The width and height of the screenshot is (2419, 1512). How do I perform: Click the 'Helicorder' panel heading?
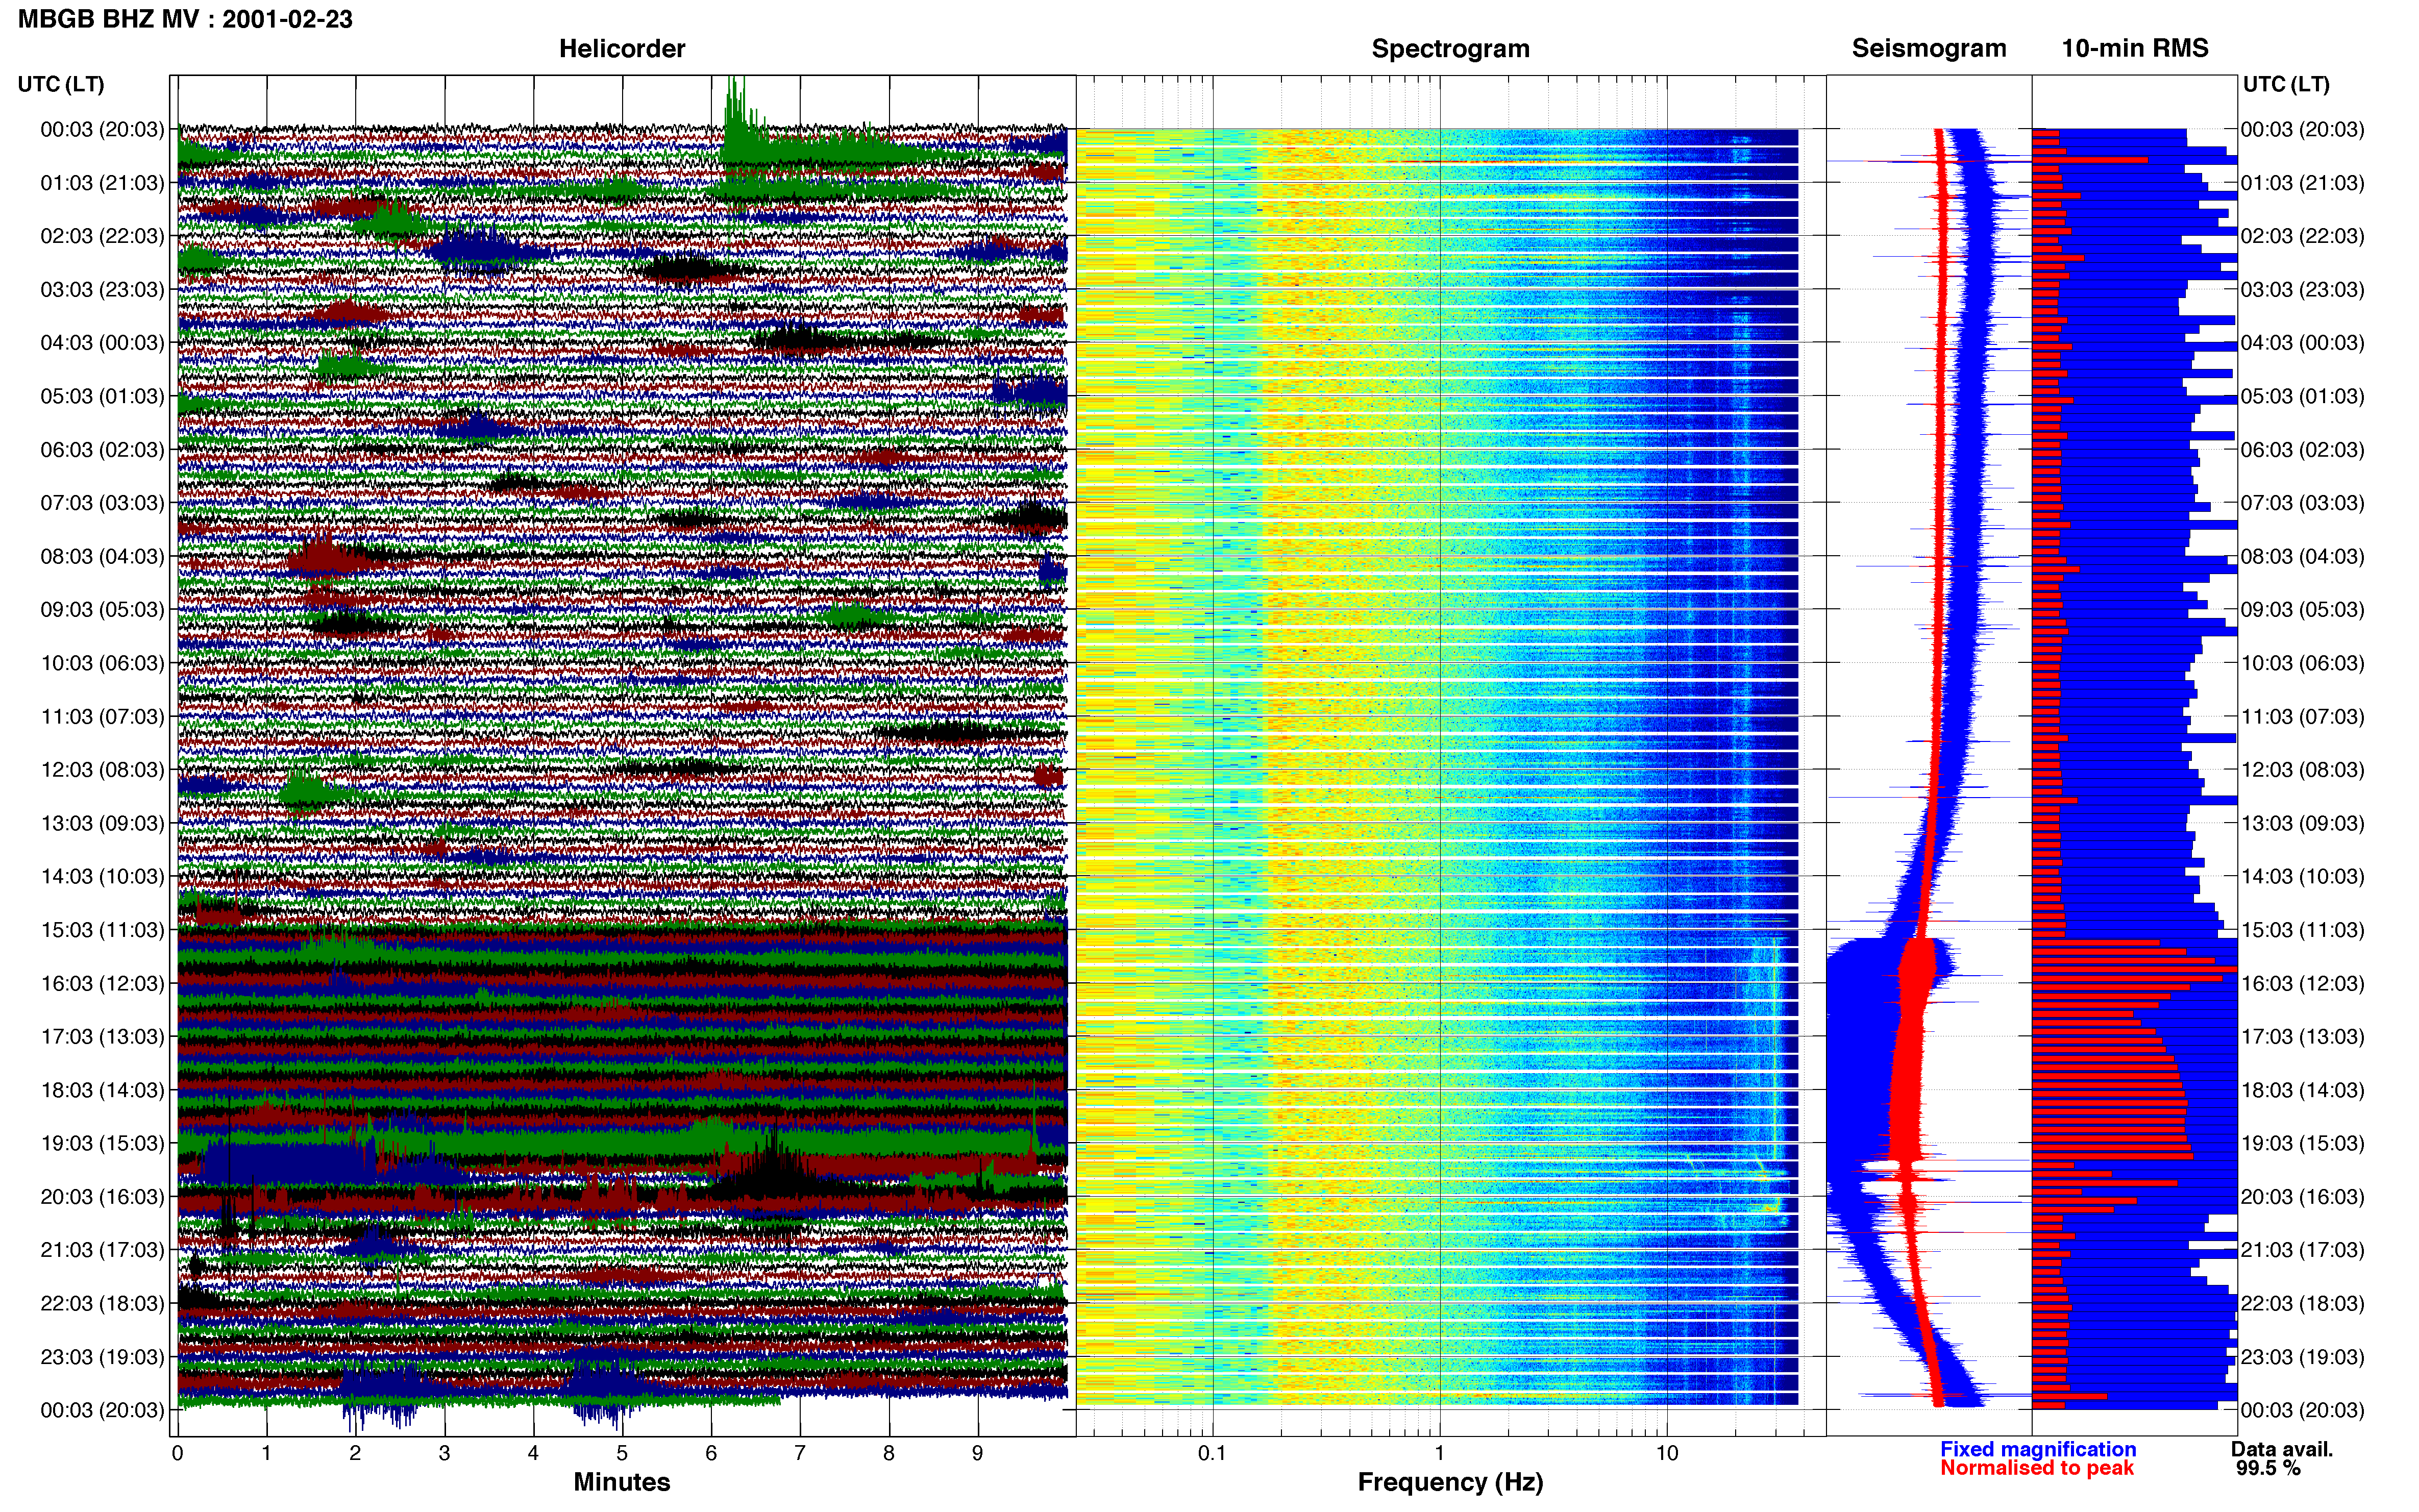click(621, 49)
